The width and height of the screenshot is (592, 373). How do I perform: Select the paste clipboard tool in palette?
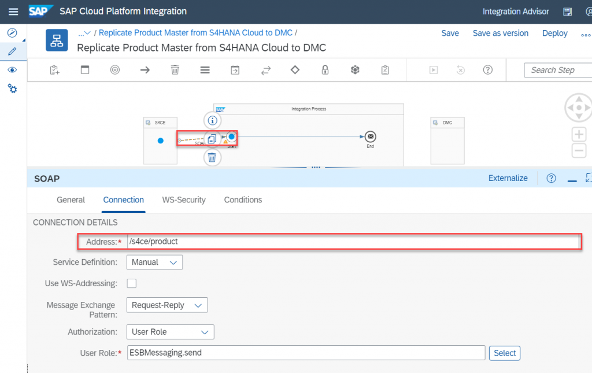[55, 70]
